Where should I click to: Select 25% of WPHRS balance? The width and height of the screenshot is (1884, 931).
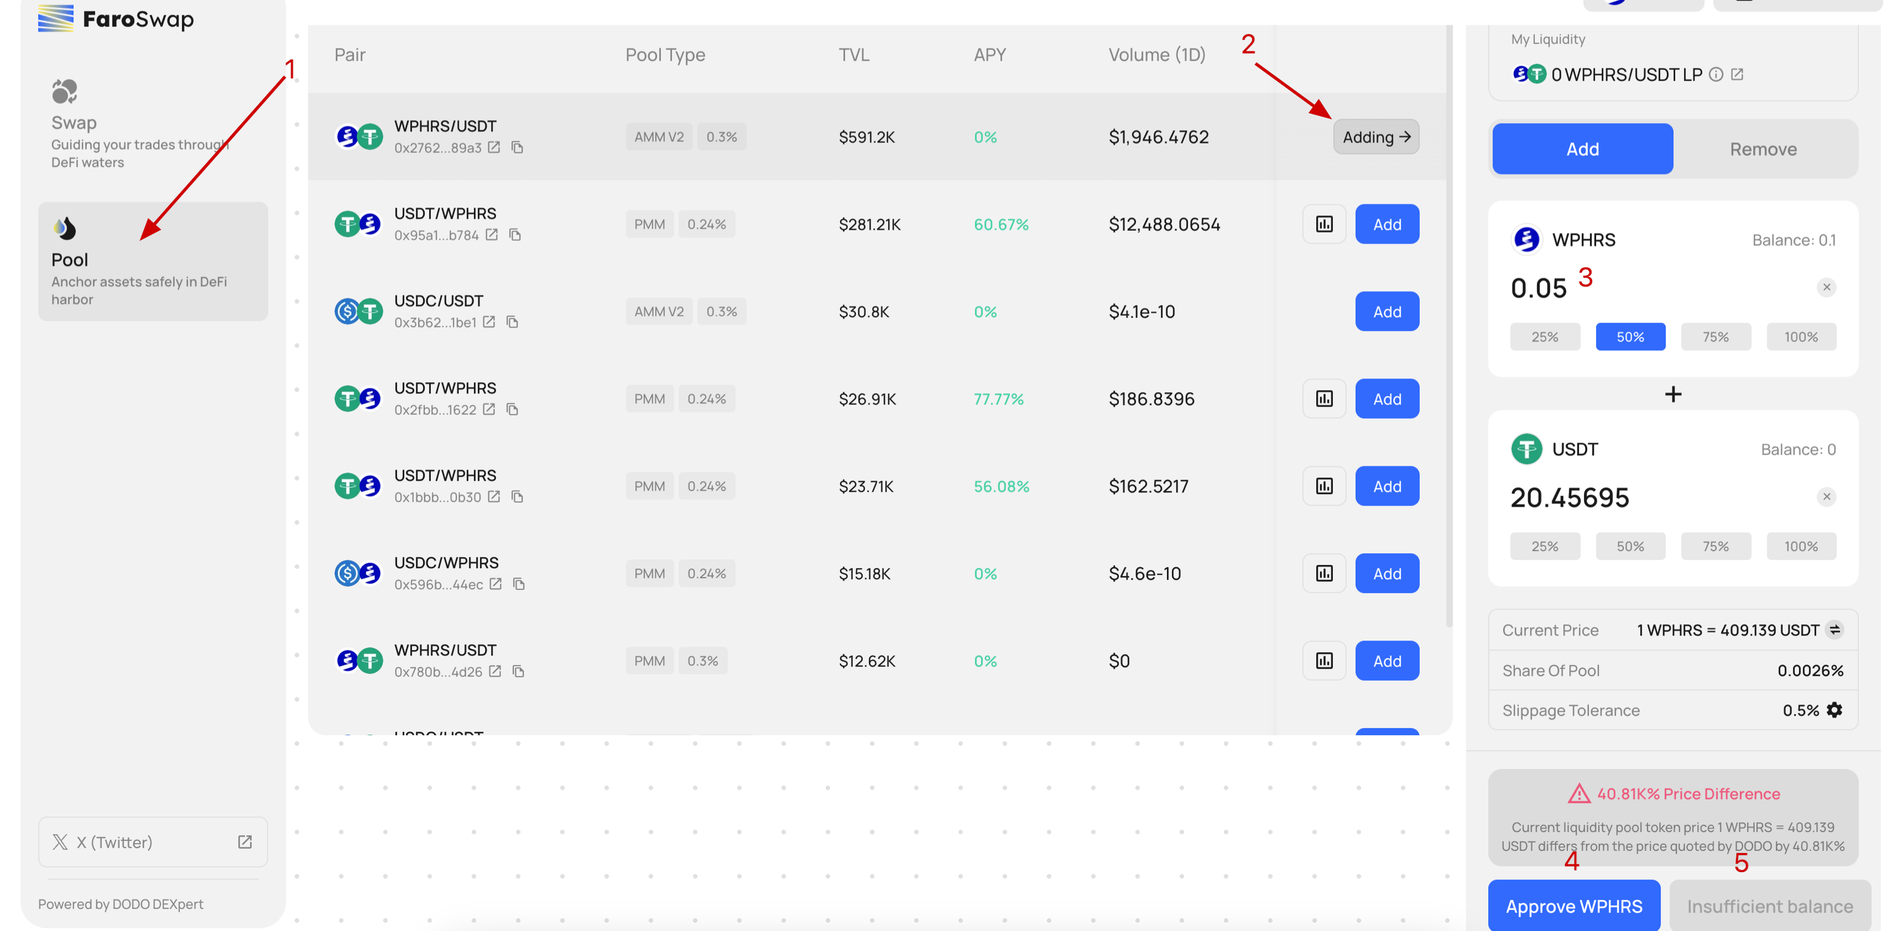pos(1544,337)
